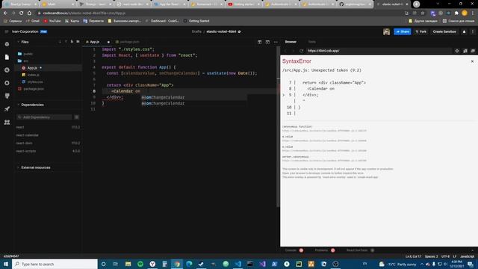Open the editor more options ellipsis
This screenshot has height=269, width=478.
click(x=276, y=42)
